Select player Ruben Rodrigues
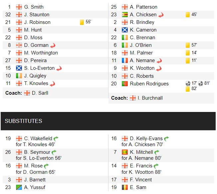The image size is (217, 194). (149, 84)
